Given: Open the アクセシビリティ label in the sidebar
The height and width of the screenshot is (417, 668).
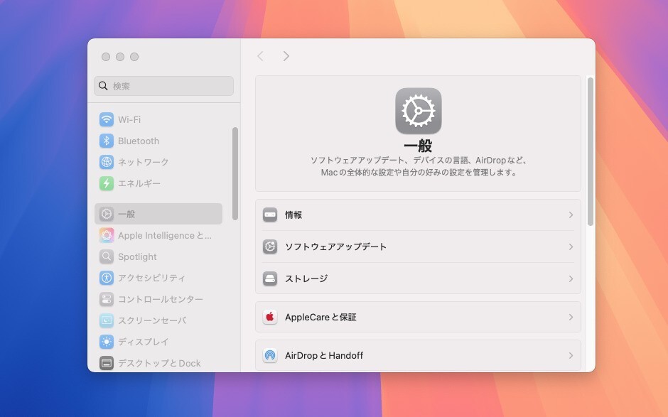Looking at the screenshot, I should coord(151,278).
